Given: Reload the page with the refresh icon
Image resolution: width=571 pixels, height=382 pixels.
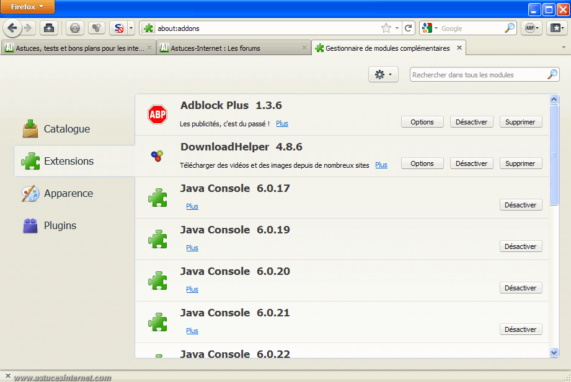Looking at the screenshot, I should (x=408, y=28).
